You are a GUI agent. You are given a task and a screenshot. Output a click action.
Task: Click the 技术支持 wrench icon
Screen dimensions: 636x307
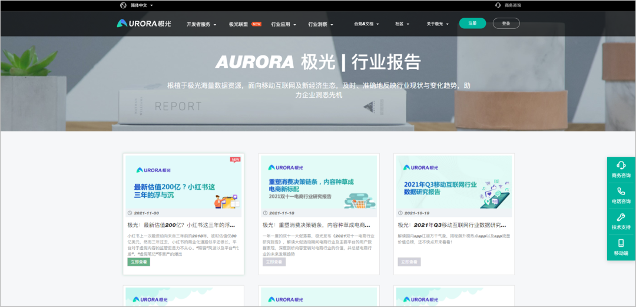tap(621, 217)
